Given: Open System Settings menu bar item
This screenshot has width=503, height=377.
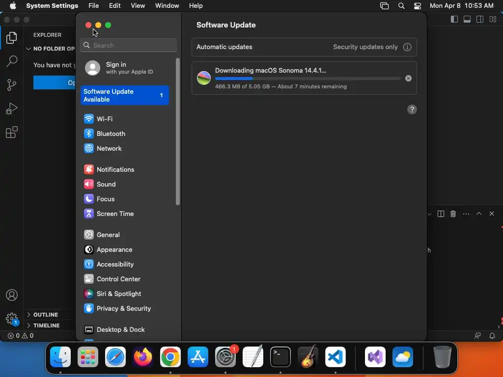Looking at the screenshot, I should (x=52, y=6).
